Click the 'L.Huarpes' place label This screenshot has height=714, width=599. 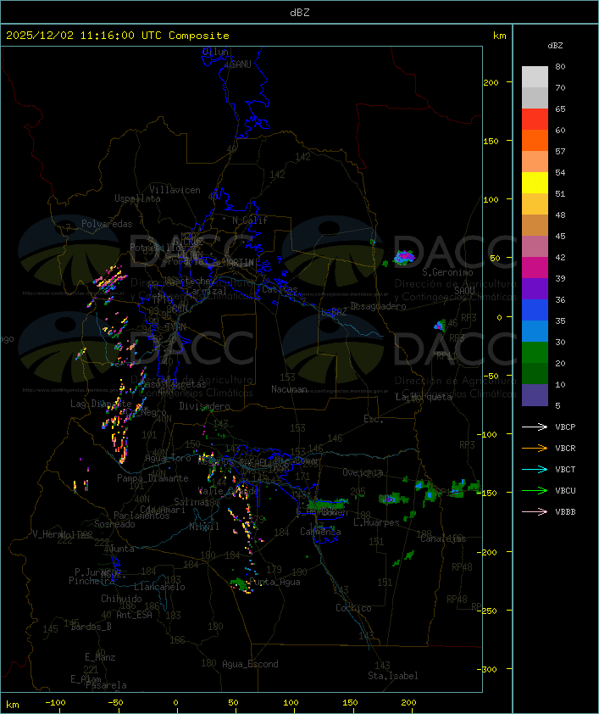click(x=376, y=522)
